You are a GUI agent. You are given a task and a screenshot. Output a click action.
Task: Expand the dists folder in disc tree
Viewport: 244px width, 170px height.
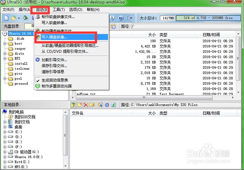[x=5, y=53]
